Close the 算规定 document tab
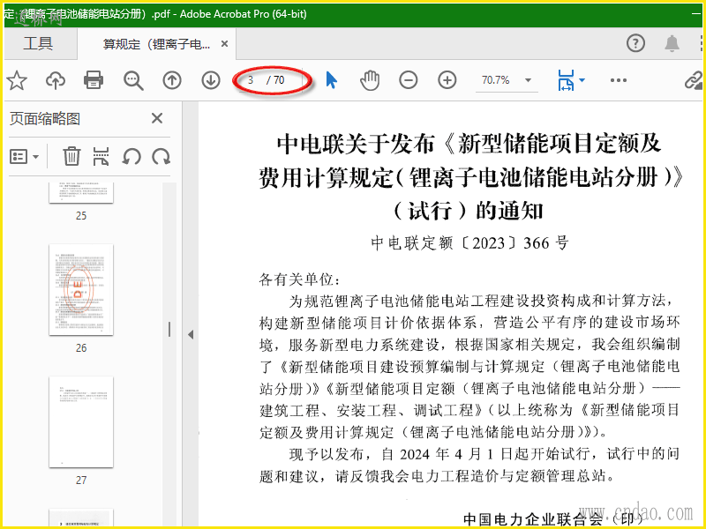The width and height of the screenshot is (706, 529). (x=224, y=44)
